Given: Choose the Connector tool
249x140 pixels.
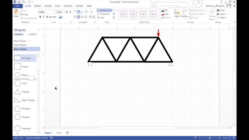Looking at the screenshot, I should (x=103, y=14).
